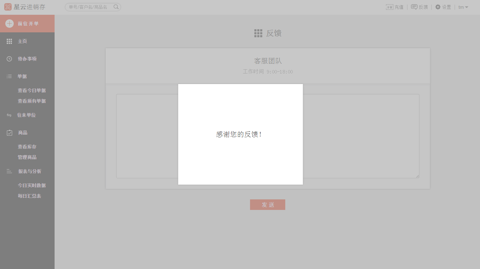Click the 待办事项 clock icon
480x269 pixels.
10,59
